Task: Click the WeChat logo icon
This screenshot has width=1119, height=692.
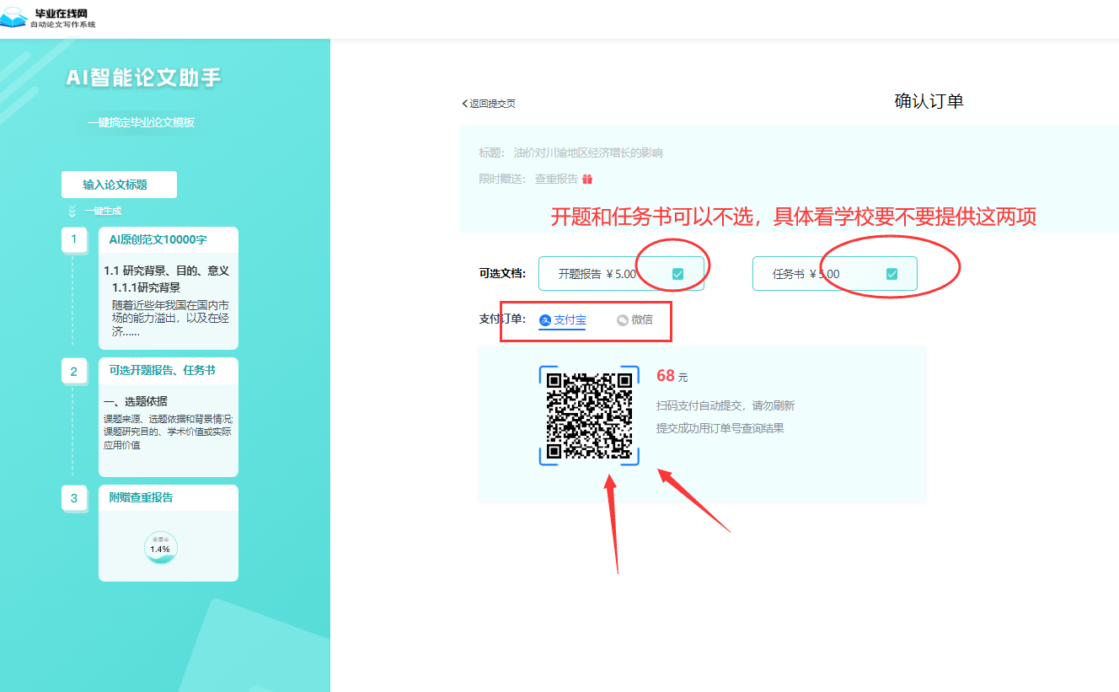Action: tap(623, 320)
